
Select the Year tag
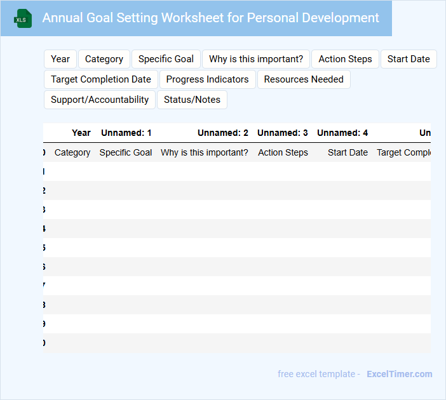(x=60, y=59)
